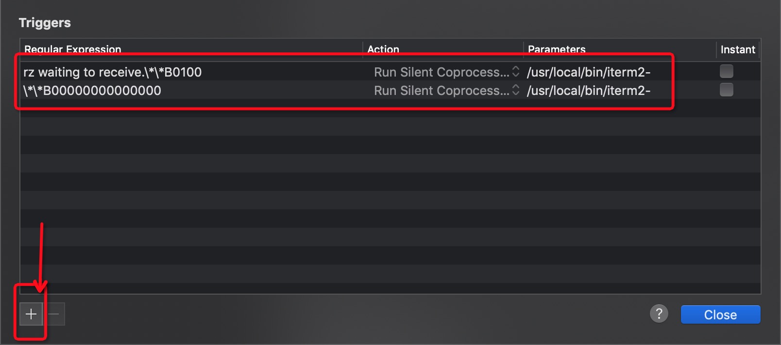Click the minus button to remove trigger
The height and width of the screenshot is (345, 781).
click(x=54, y=314)
